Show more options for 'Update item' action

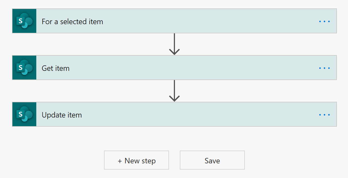pos(324,115)
